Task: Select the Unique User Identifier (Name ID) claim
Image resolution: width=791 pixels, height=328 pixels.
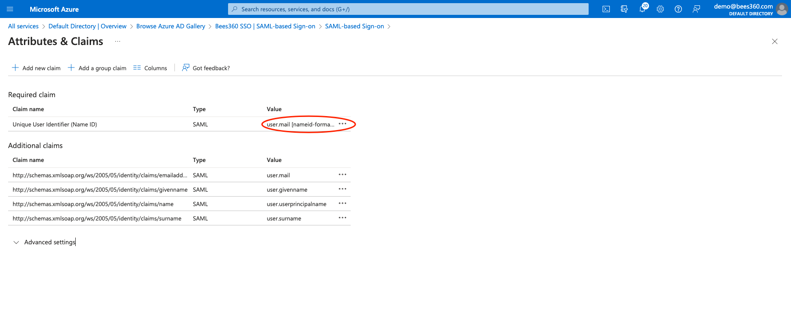Action: tap(55, 124)
